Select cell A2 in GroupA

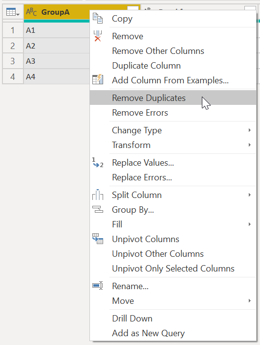[x=57, y=46]
